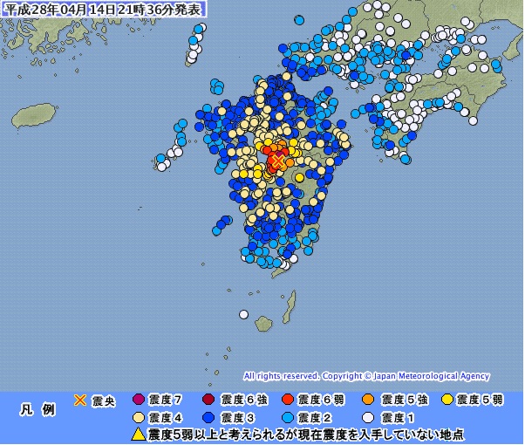Click the lone yellow marker southeast of the epicenter
This screenshot has width=525, height=445.
(300, 177)
